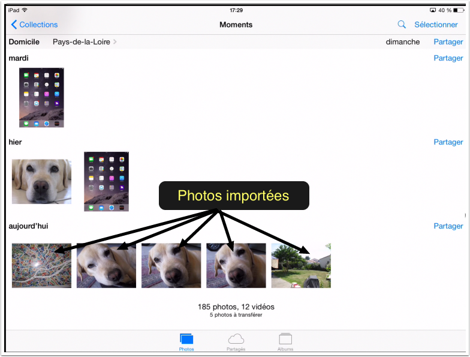Open the colorful map photo under aujourd'hui

(41, 266)
